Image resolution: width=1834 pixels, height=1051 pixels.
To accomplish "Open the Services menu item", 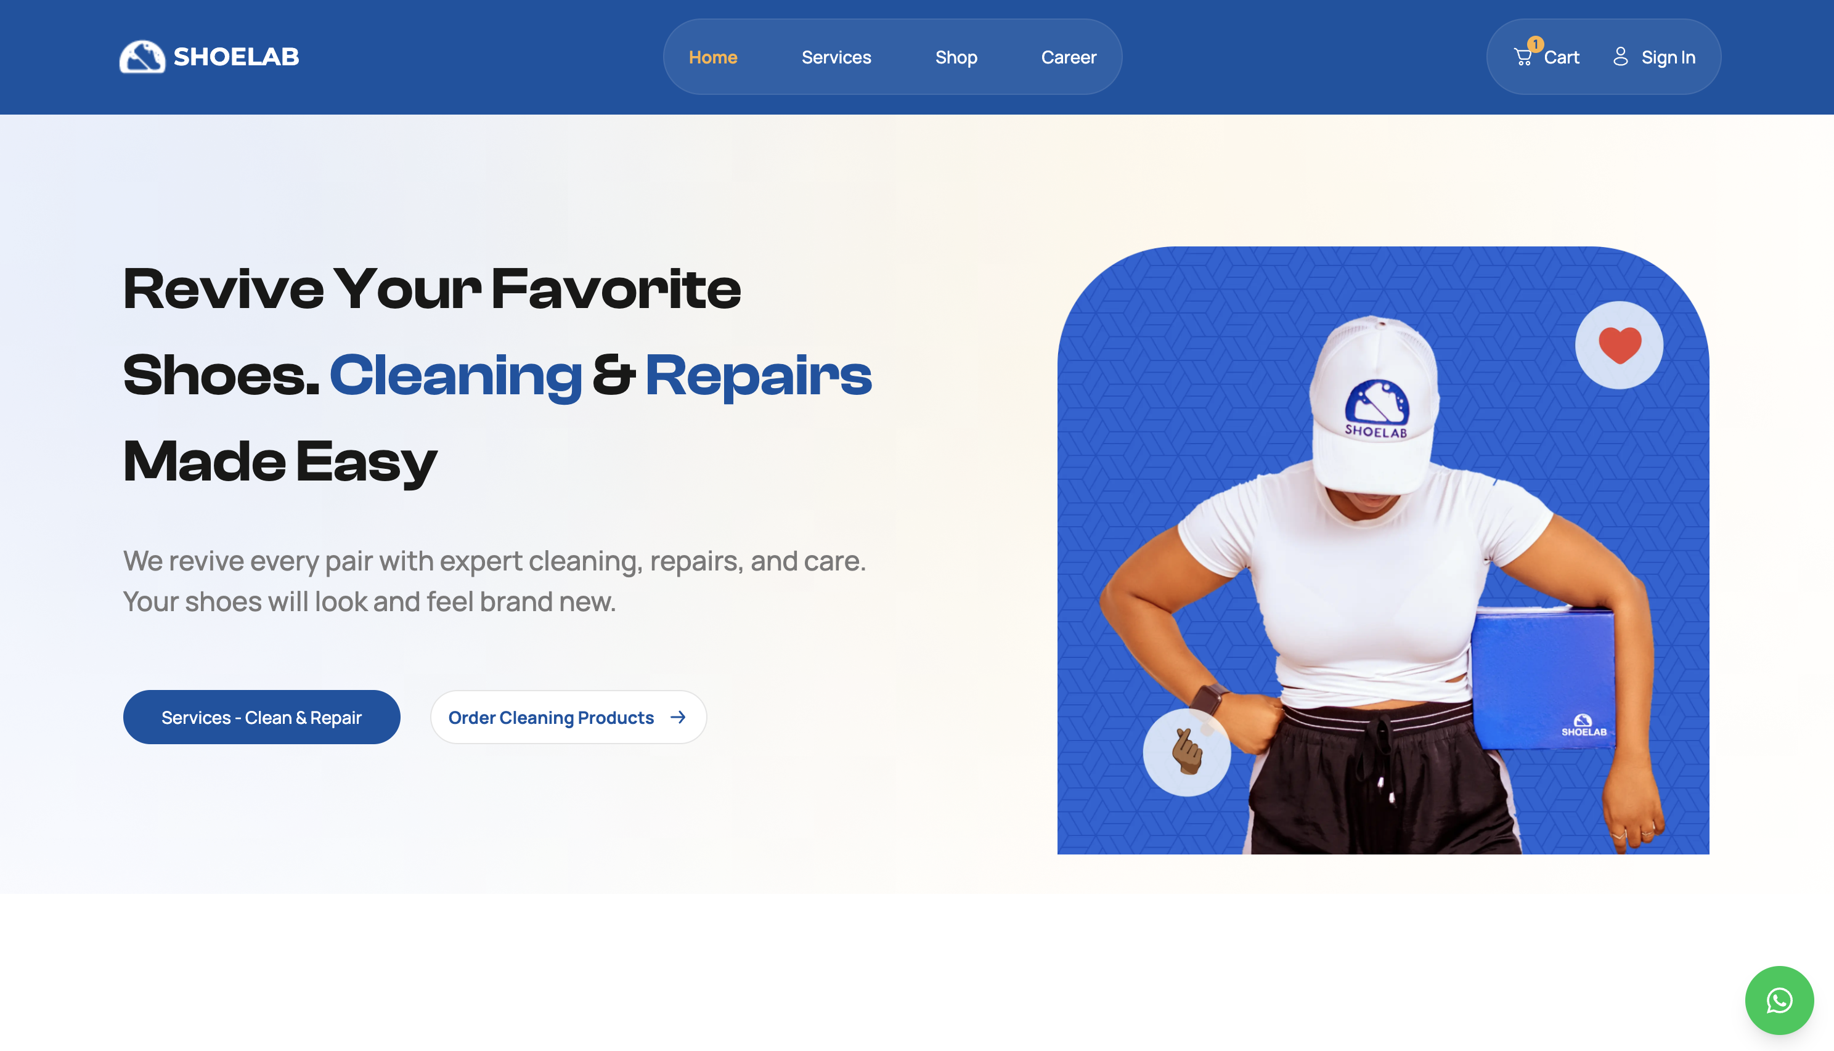I will point(836,57).
